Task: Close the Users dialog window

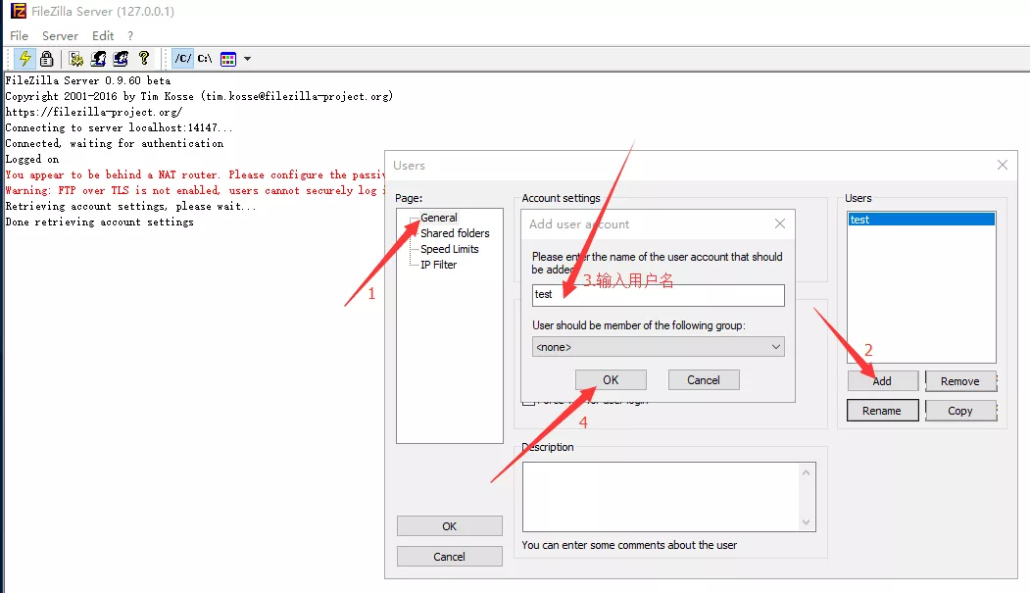Action: pyautogui.click(x=1003, y=165)
